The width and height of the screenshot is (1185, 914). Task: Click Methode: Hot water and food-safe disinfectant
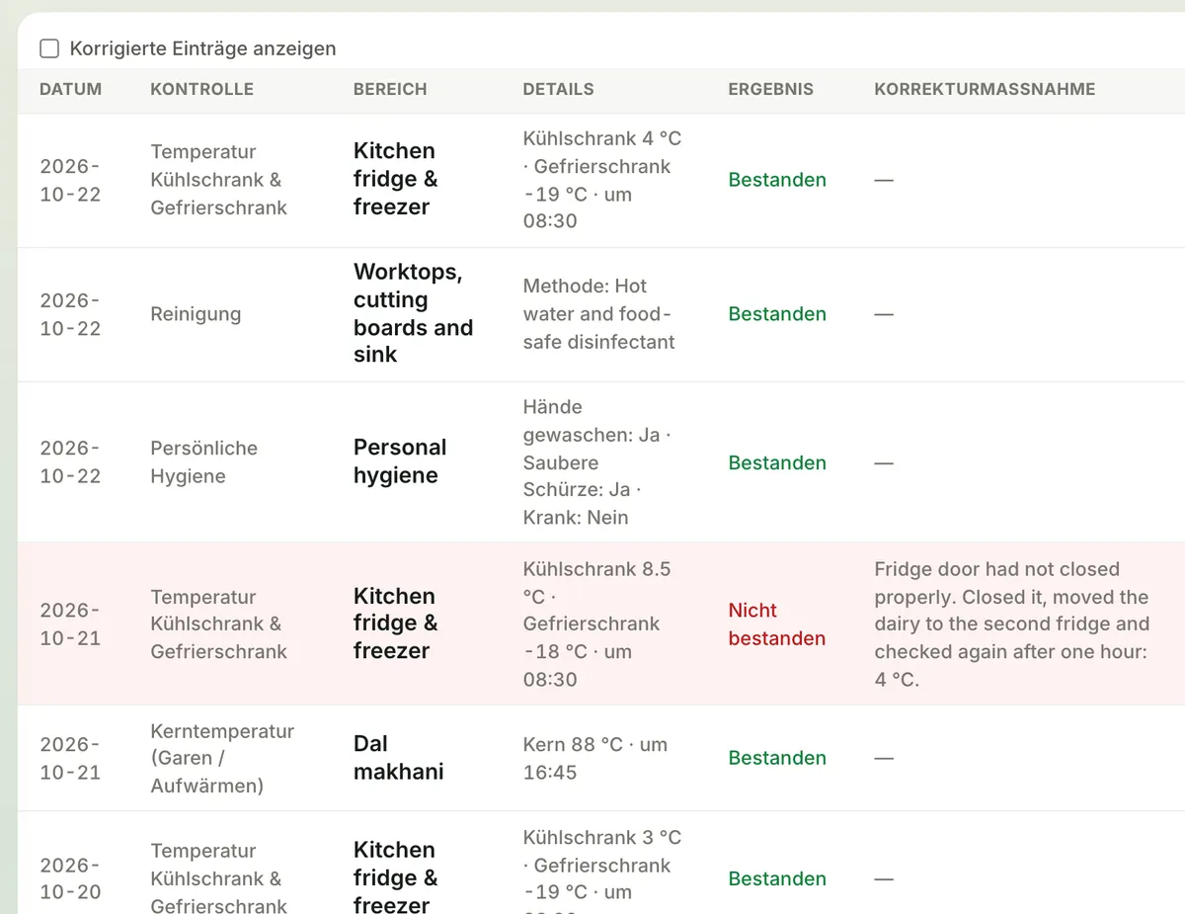pos(598,314)
